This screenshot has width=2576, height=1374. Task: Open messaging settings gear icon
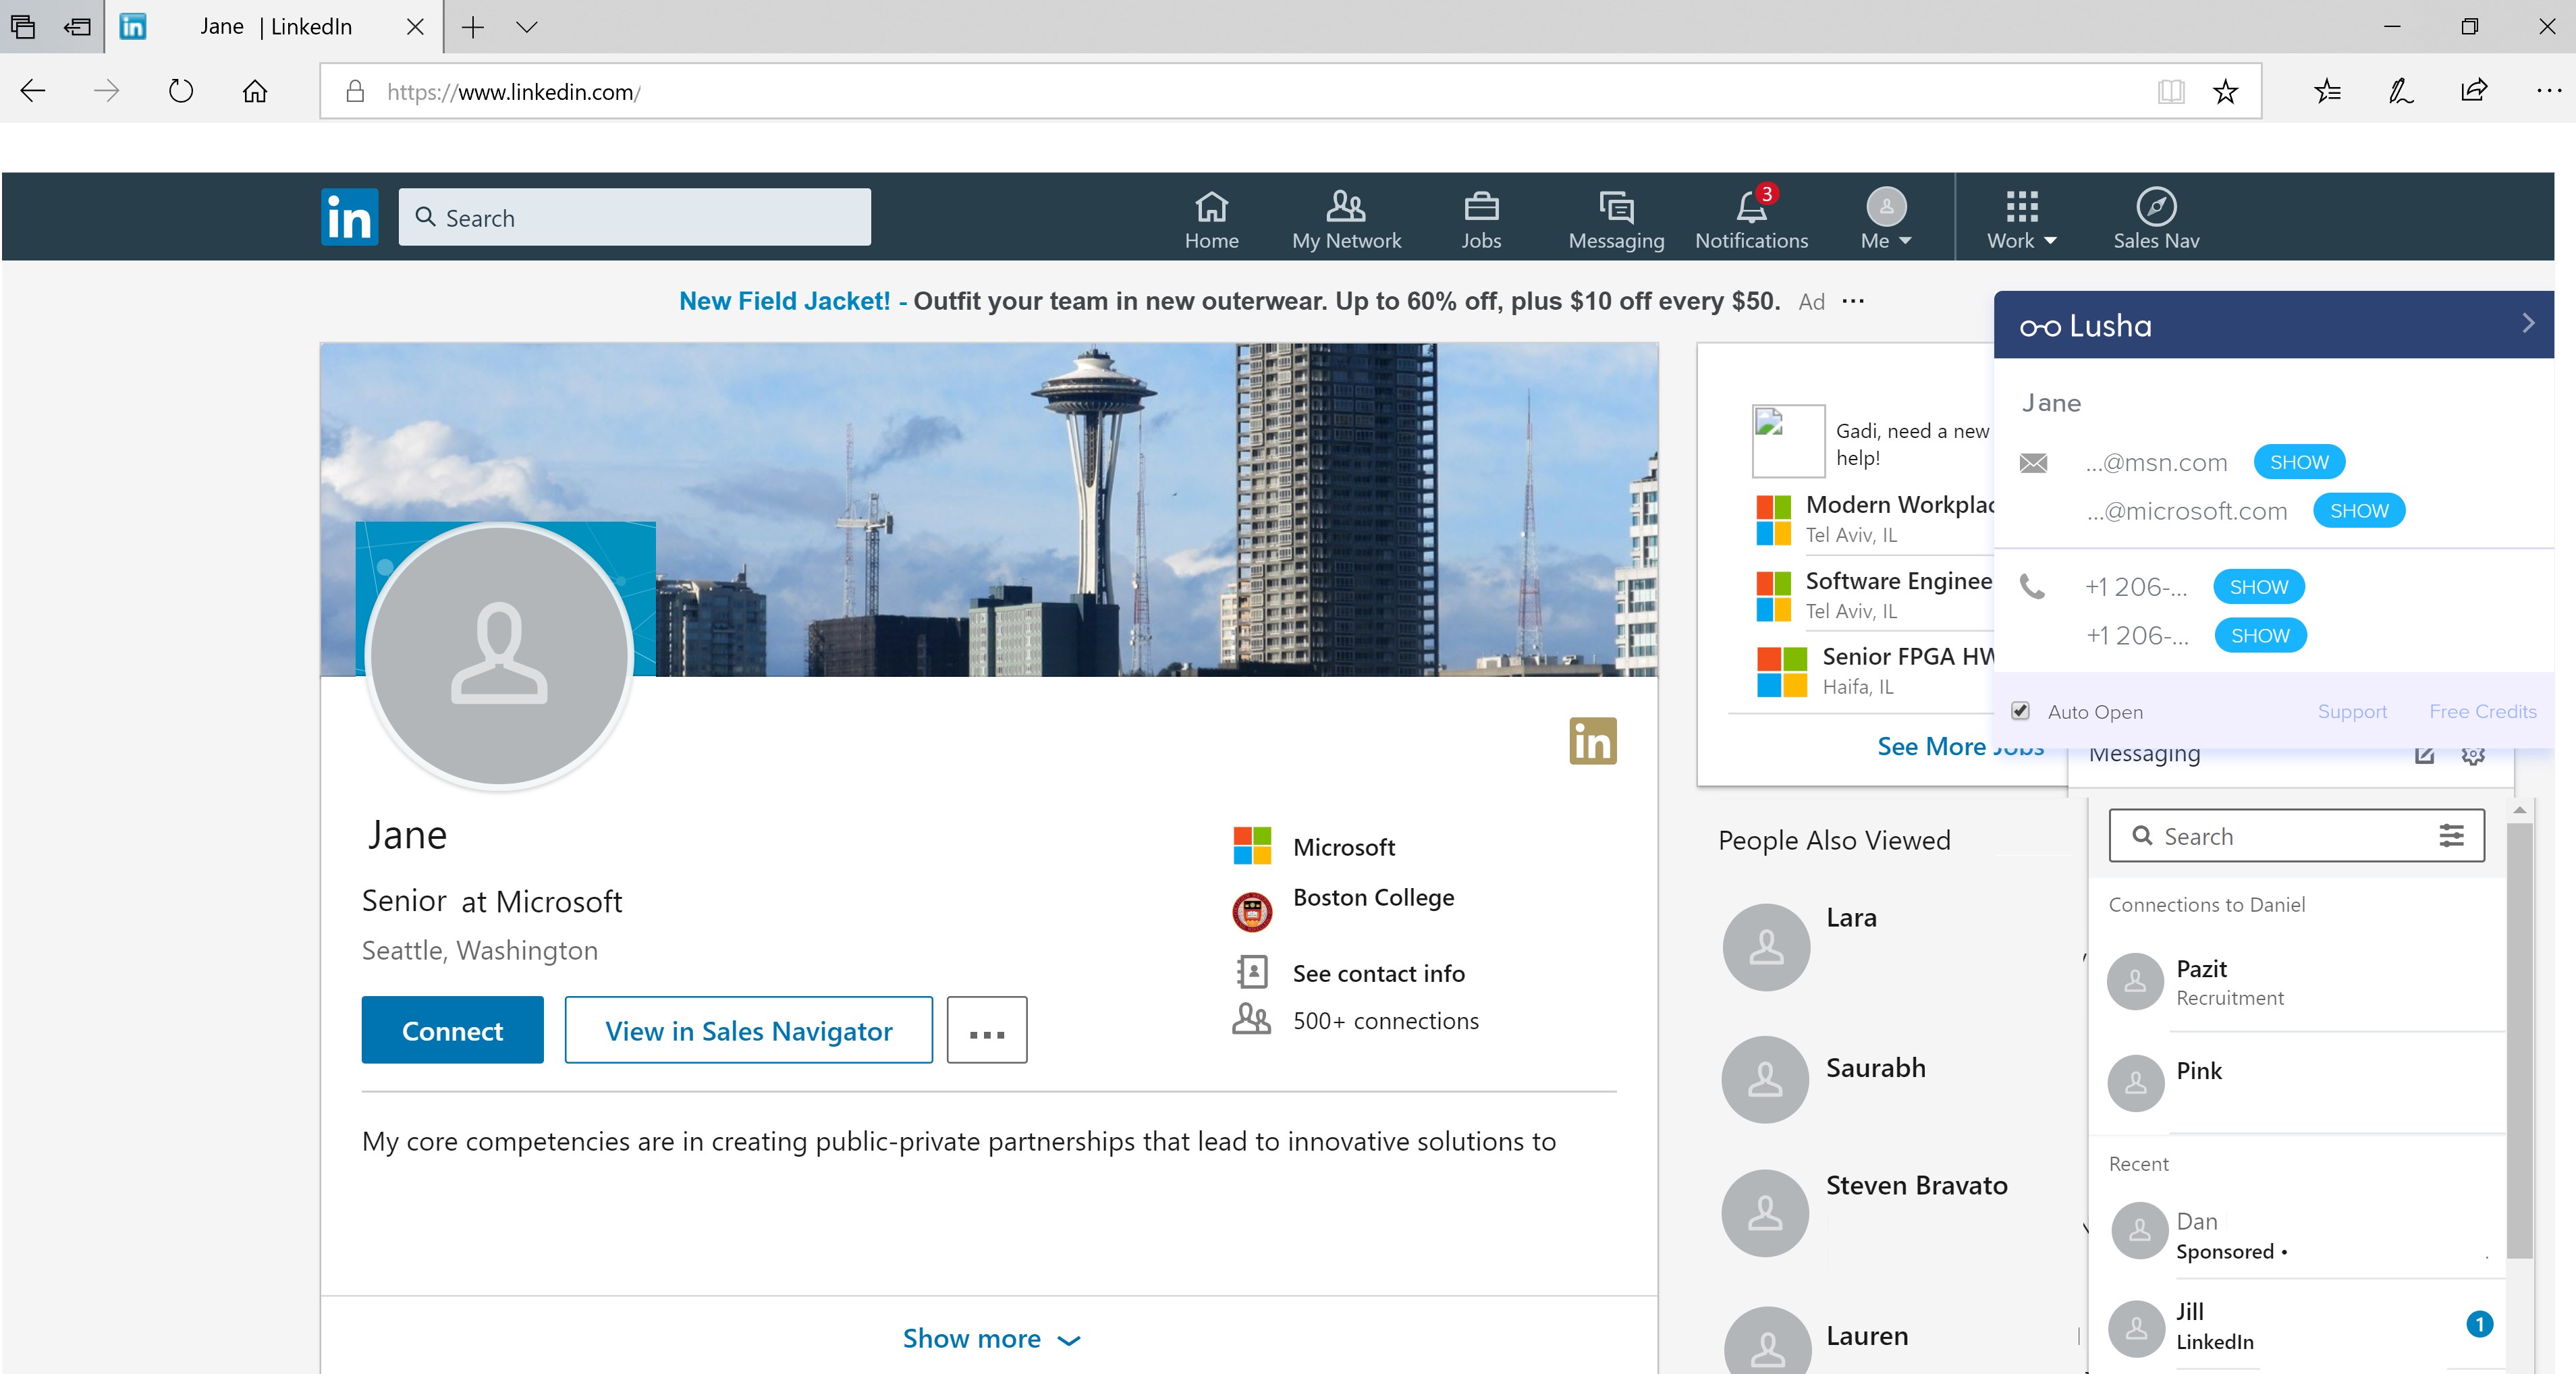pyautogui.click(x=2472, y=755)
